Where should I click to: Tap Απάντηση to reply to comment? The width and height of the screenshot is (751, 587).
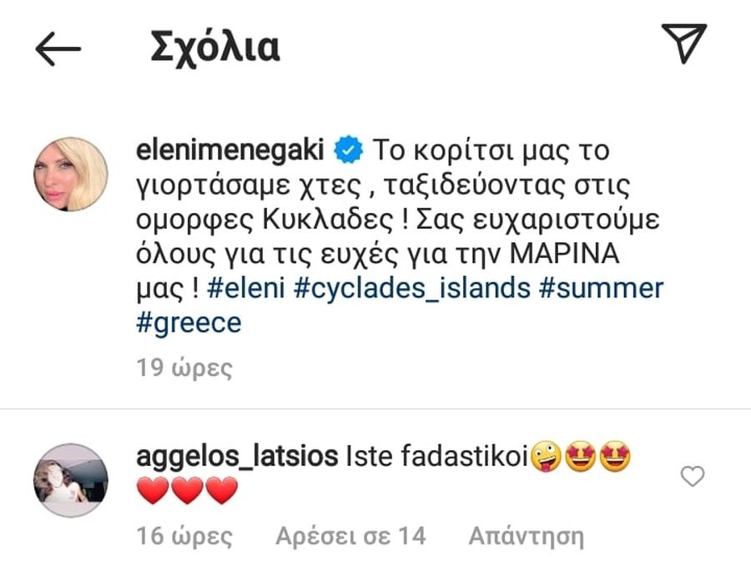coord(527,536)
